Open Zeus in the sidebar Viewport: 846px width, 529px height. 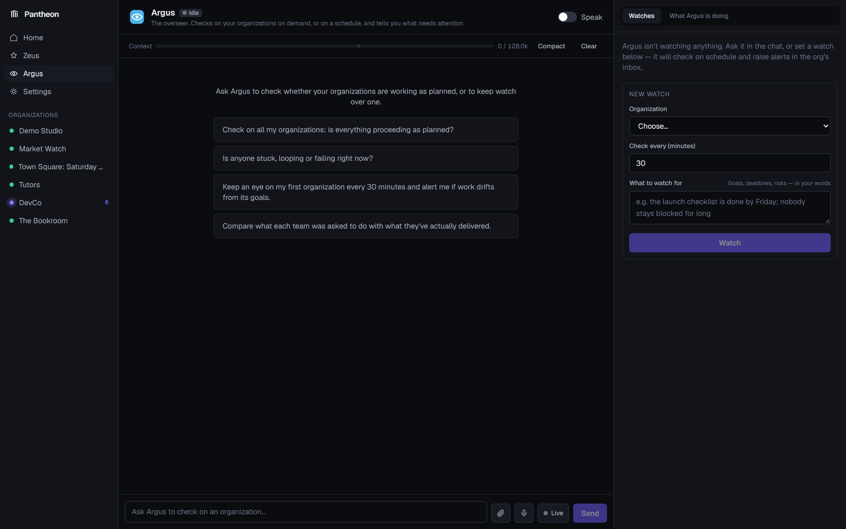click(x=59, y=56)
